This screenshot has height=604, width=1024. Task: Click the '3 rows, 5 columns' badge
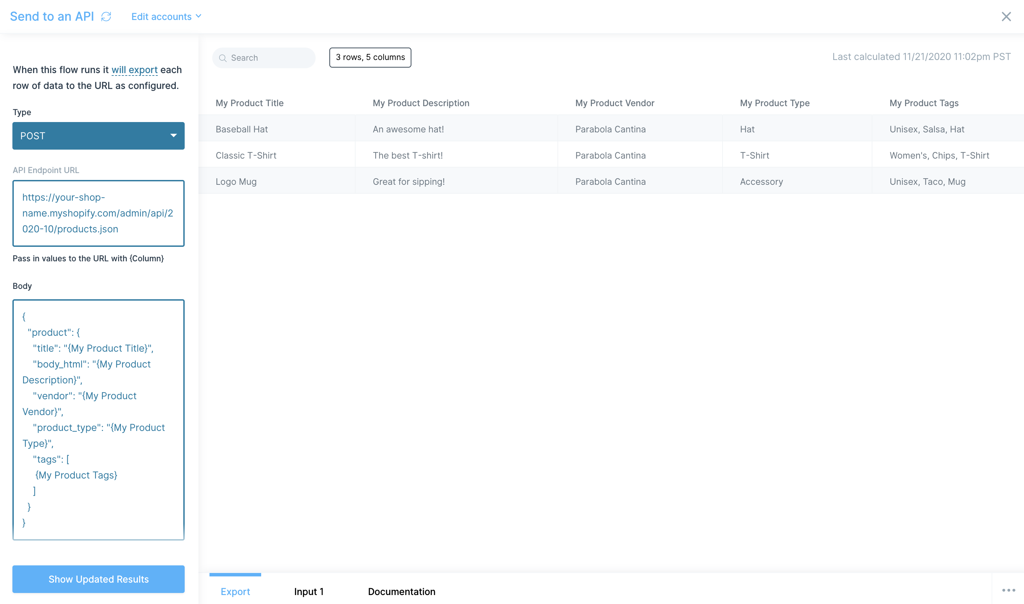click(x=370, y=57)
